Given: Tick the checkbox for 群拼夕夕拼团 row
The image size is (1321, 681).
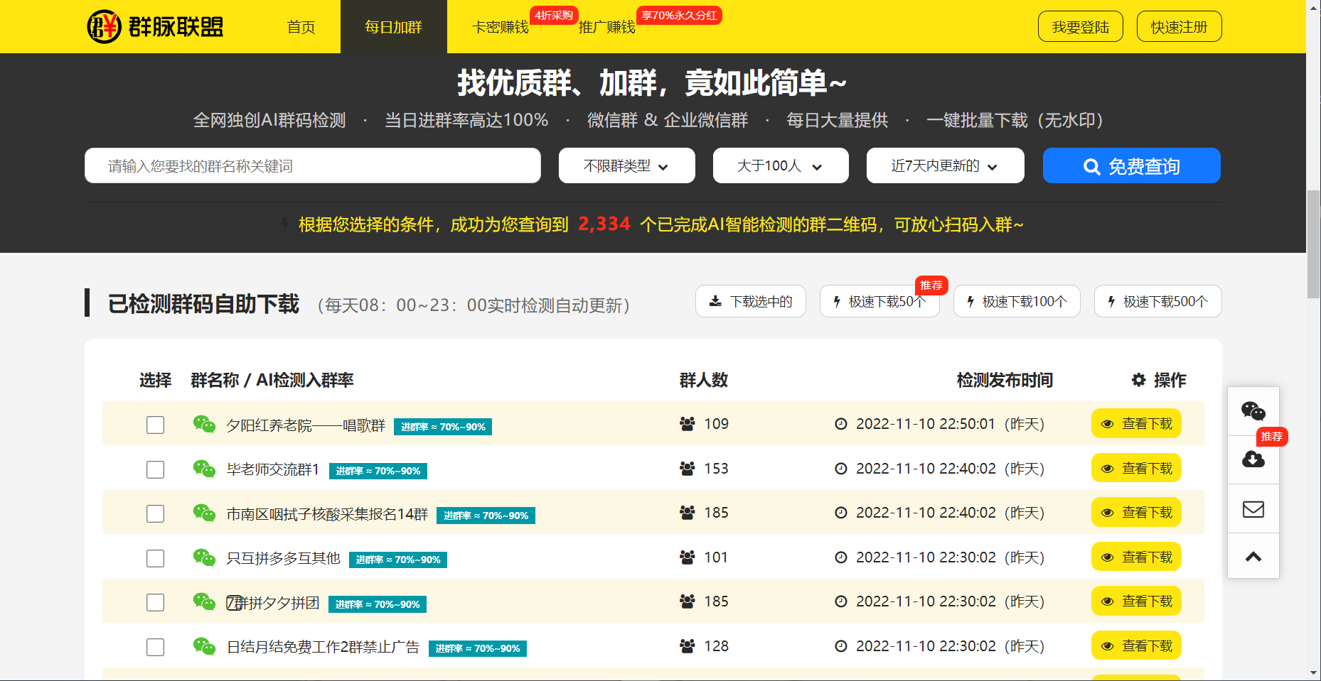Looking at the screenshot, I should pyautogui.click(x=155, y=602).
